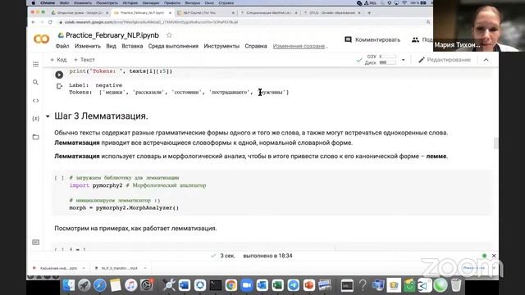The width and height of the screenshot is (525, 295).
Task: Open Music from the Dock
Action: (x=131, y=285)
